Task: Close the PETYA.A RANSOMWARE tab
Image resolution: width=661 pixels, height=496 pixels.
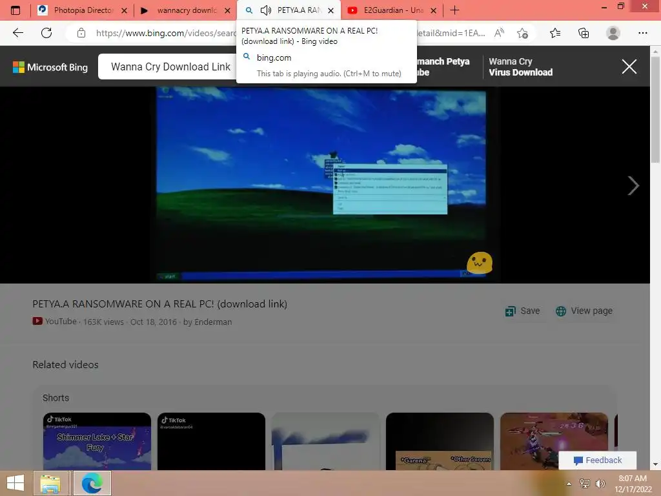Action: click(331, 10)
